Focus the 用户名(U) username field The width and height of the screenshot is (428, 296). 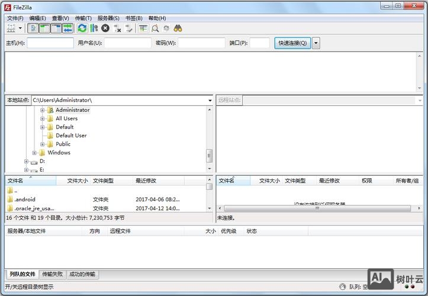[x=128, y=43]
